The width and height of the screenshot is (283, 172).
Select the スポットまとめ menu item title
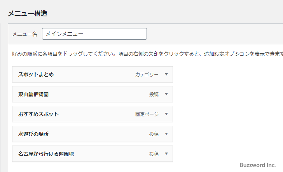[36, 74]
